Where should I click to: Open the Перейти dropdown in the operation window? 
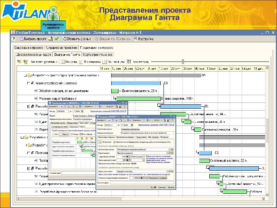coord(137,120)
